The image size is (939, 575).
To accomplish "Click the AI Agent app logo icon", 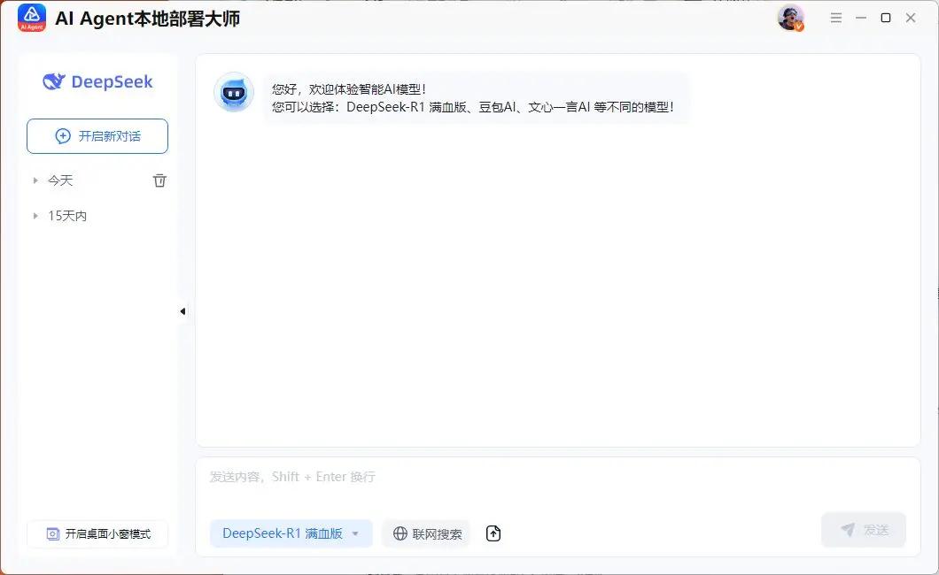I will 32,18.
